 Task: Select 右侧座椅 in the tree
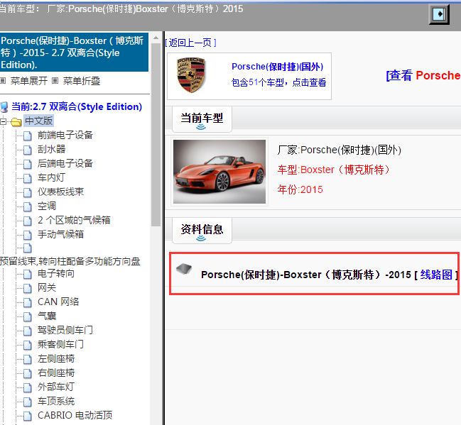[x=56, y=372]
